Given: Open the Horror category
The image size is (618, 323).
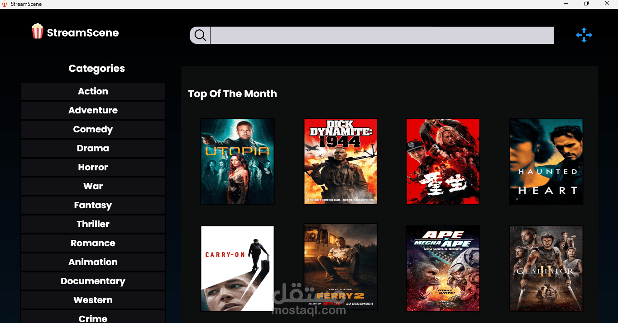Looking at the screenshot, I should point(93,167).
